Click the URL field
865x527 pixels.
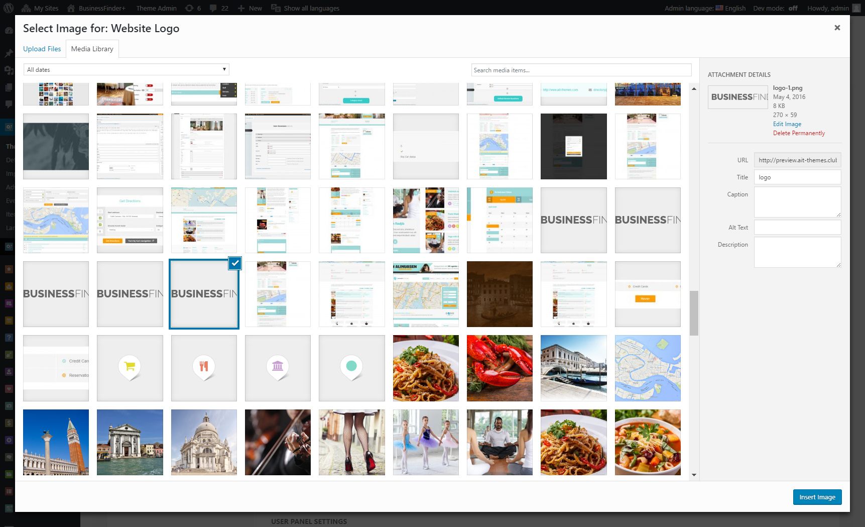797,160
